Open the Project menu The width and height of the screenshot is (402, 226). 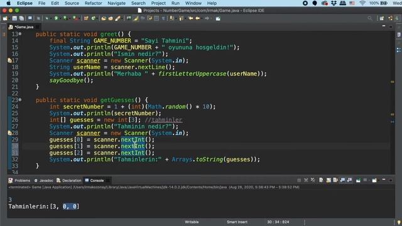pyautogui.click(x=158, y=3)
